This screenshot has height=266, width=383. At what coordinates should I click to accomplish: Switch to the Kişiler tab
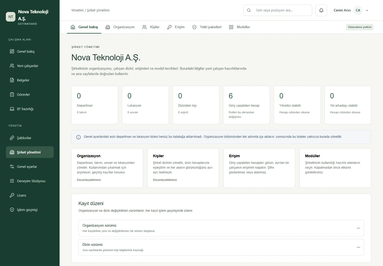click(x=151, y=27)
